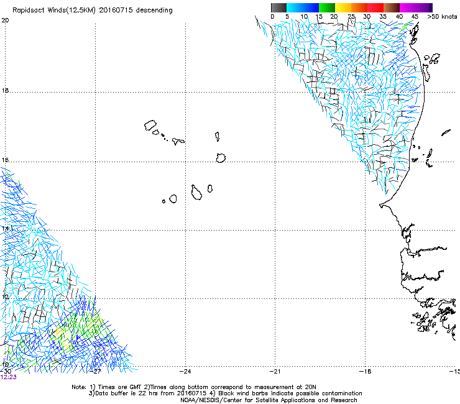This screenshot has height=404, width=460.
Task: Click the latitude label '12' on left axis
Action: [x=5, y=296]
